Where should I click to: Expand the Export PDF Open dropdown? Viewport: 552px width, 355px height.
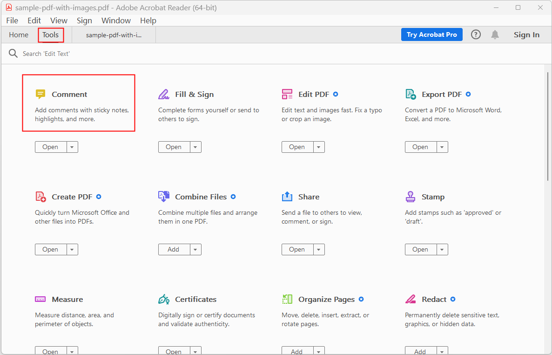(x=442, y=147)
